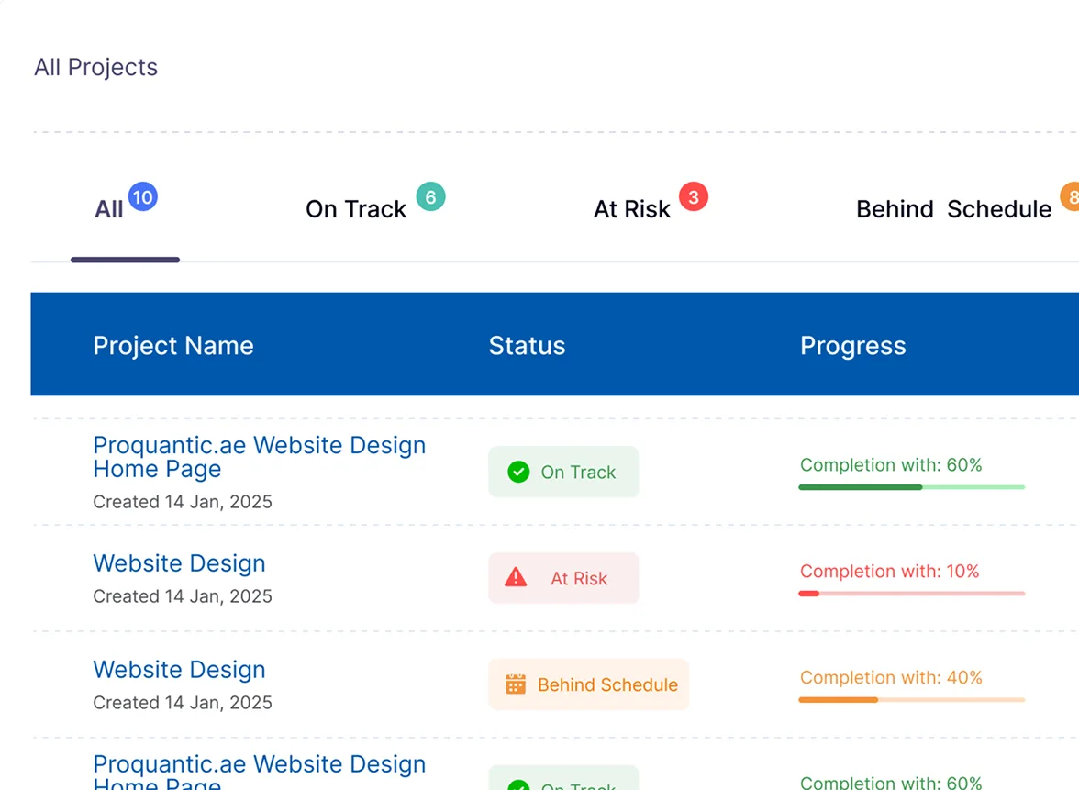The height and width of the screenshot is (790, 1079).
Task: Click orange calendar icon in Behind Schedule badge
Action: tap(516, 684)
